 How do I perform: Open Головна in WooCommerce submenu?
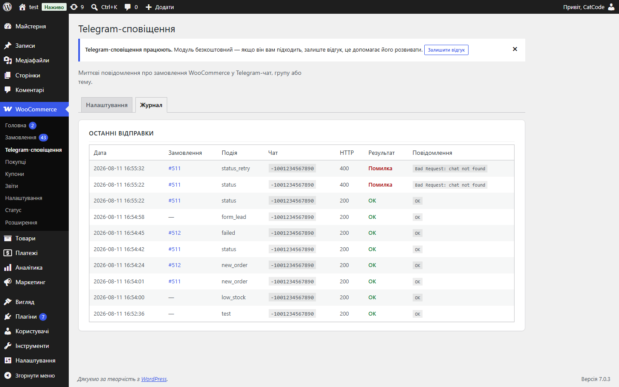coord(15,126)
